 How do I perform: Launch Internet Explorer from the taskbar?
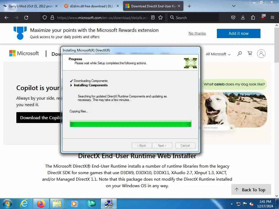click(x=25, y=204)
